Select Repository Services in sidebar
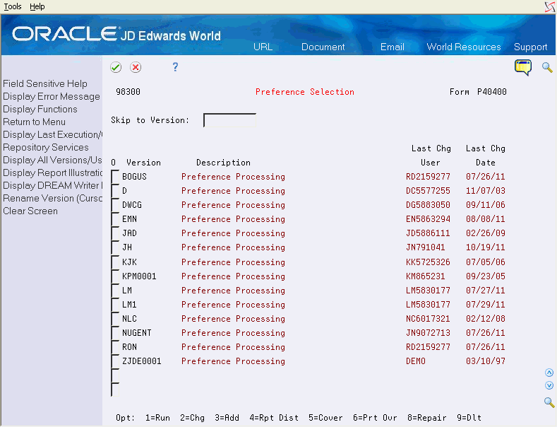 tap(46, 147)
